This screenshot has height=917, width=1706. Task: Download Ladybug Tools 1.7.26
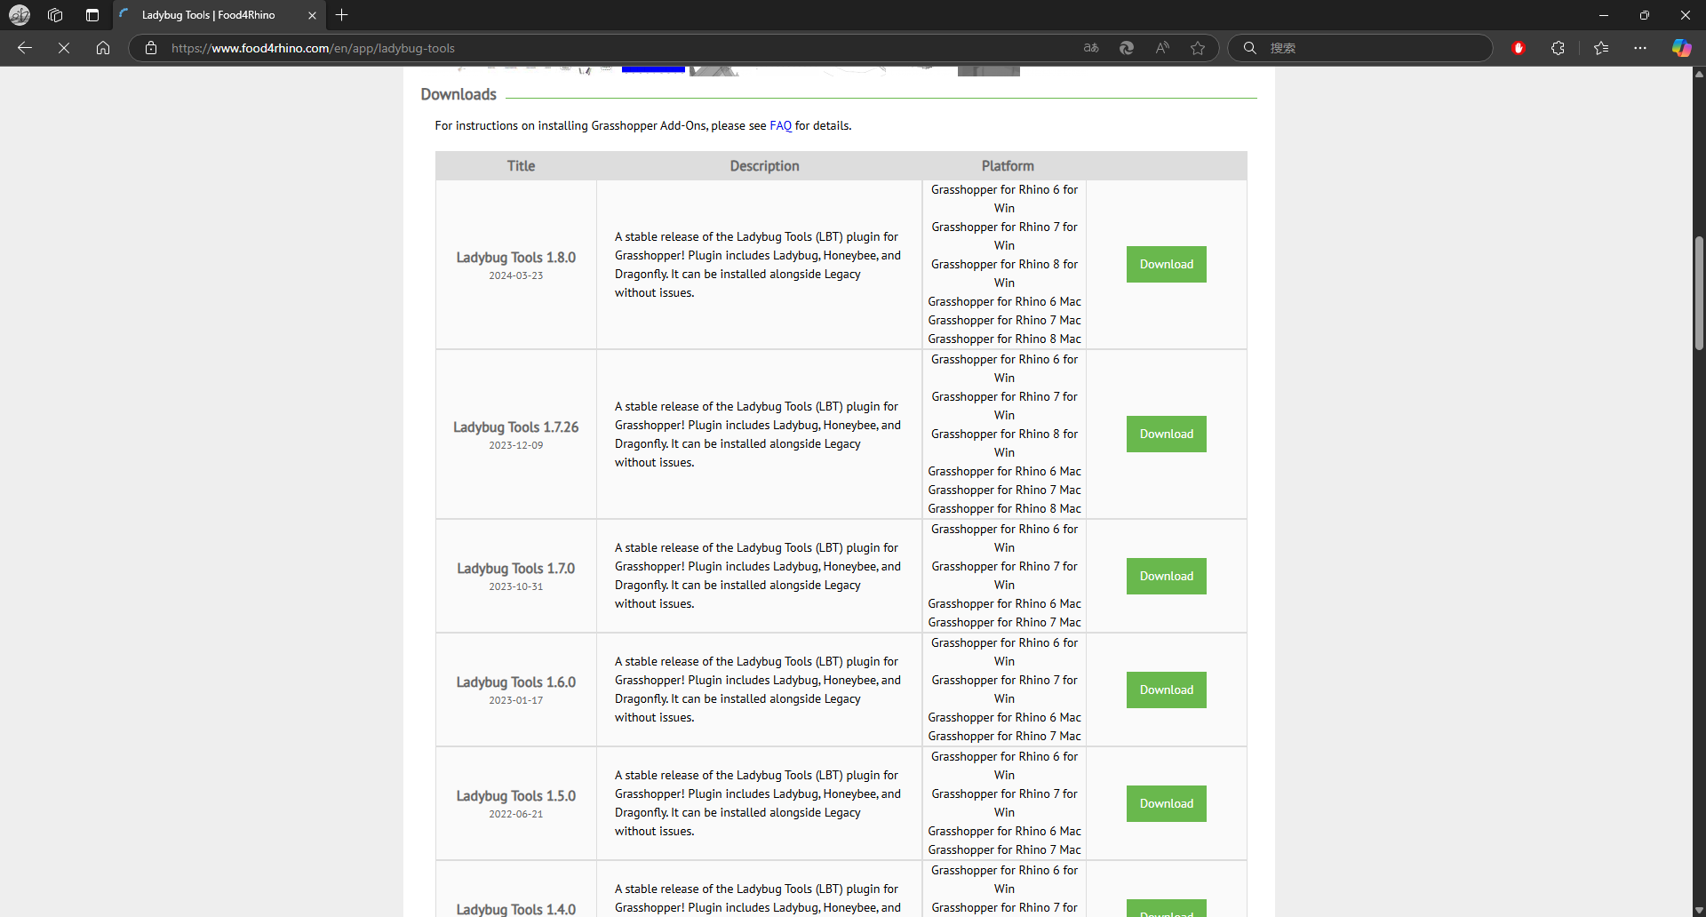pos(1166,434)
